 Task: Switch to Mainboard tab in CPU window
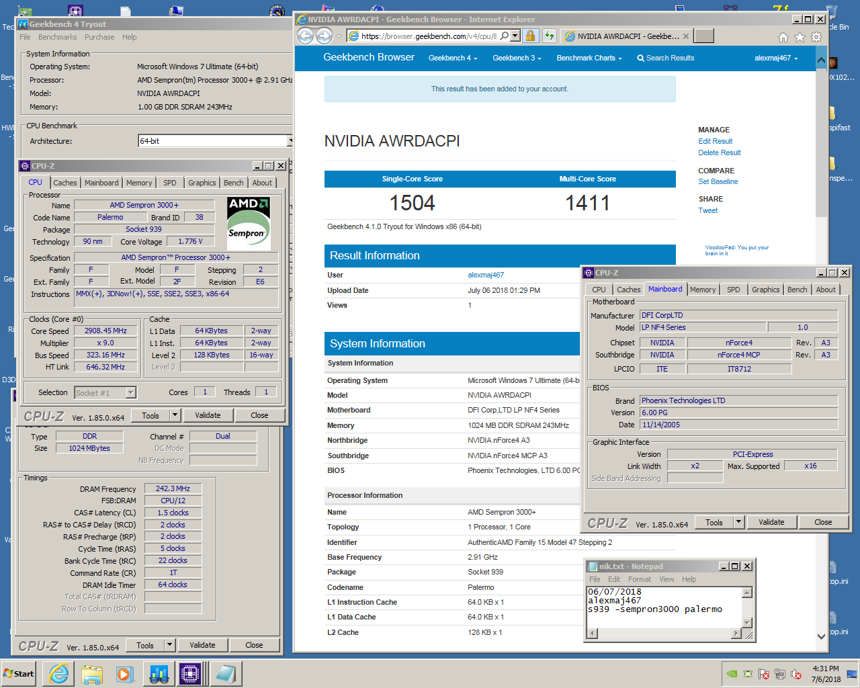click(101, 183)
